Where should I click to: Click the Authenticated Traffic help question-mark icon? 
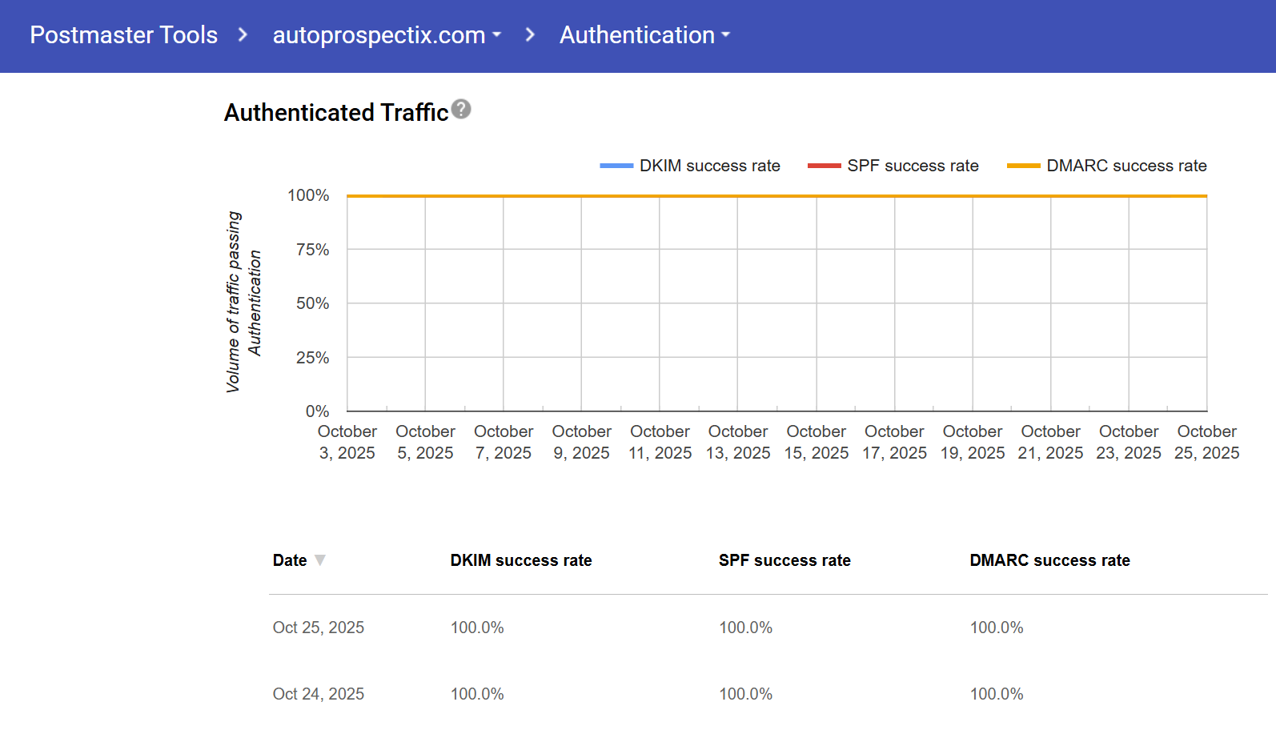tap(461, 109)
